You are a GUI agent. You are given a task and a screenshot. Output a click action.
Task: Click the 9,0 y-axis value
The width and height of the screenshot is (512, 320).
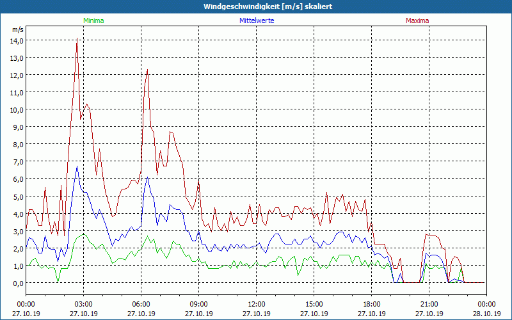point(19,127)
